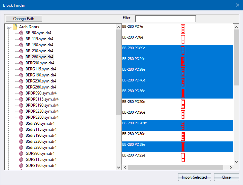Click the BPDRS190.sym.dr4 symbol icon
Screen dimensions: 243x185
(x=21, y=105)
